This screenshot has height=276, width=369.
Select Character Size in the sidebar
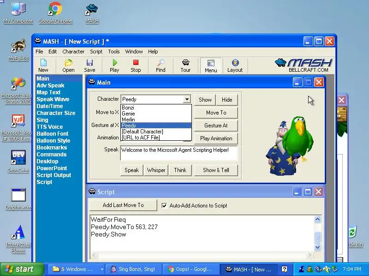point(56,113)
